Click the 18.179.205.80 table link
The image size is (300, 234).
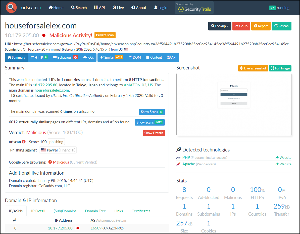[60, 228]
